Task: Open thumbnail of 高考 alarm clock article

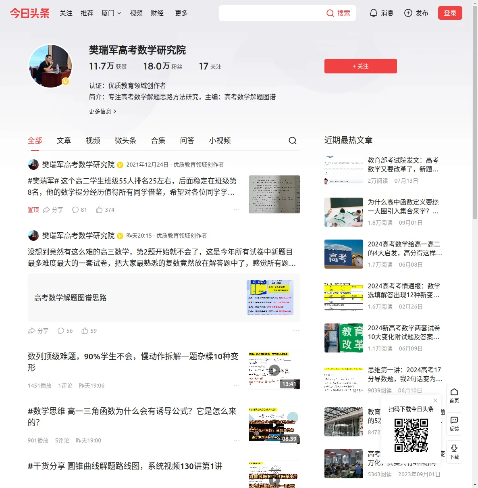Action: click(x=344, y=254)
